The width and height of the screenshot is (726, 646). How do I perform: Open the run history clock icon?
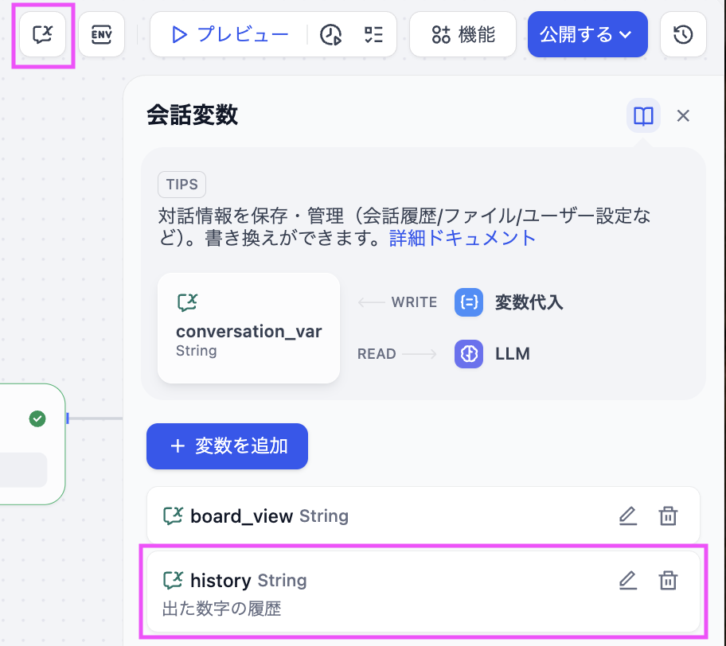[331, 34]
